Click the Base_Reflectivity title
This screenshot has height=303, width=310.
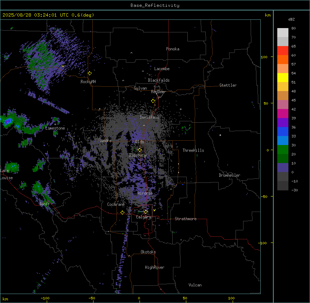click(155, 5)
